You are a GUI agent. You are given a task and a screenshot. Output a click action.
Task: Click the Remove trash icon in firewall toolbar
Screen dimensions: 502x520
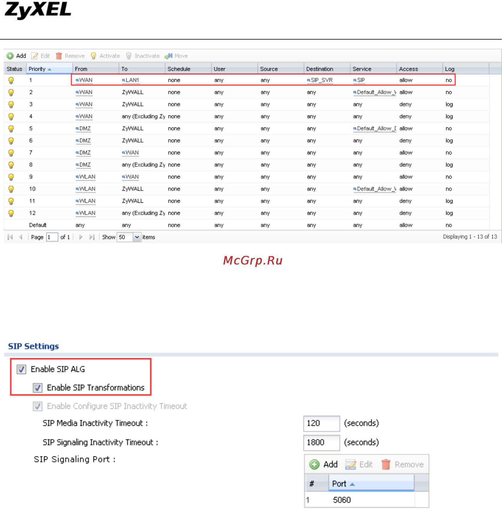59,56
